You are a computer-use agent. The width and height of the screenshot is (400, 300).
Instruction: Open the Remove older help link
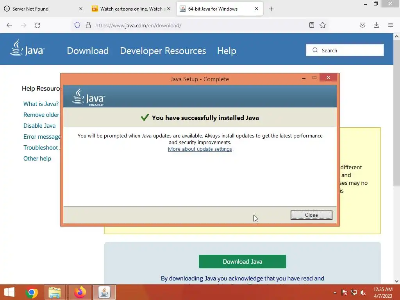41,115
